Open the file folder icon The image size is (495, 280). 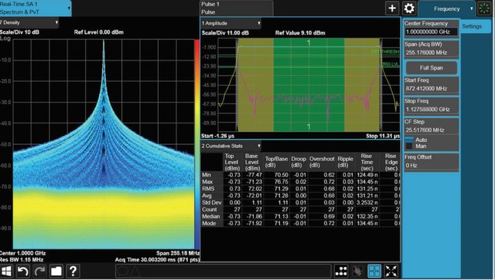tap(56, 271)
